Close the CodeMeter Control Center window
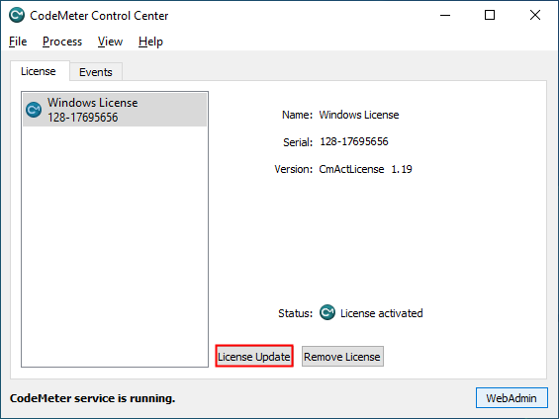This screenshot has height=419, width=559. point(534,15)
